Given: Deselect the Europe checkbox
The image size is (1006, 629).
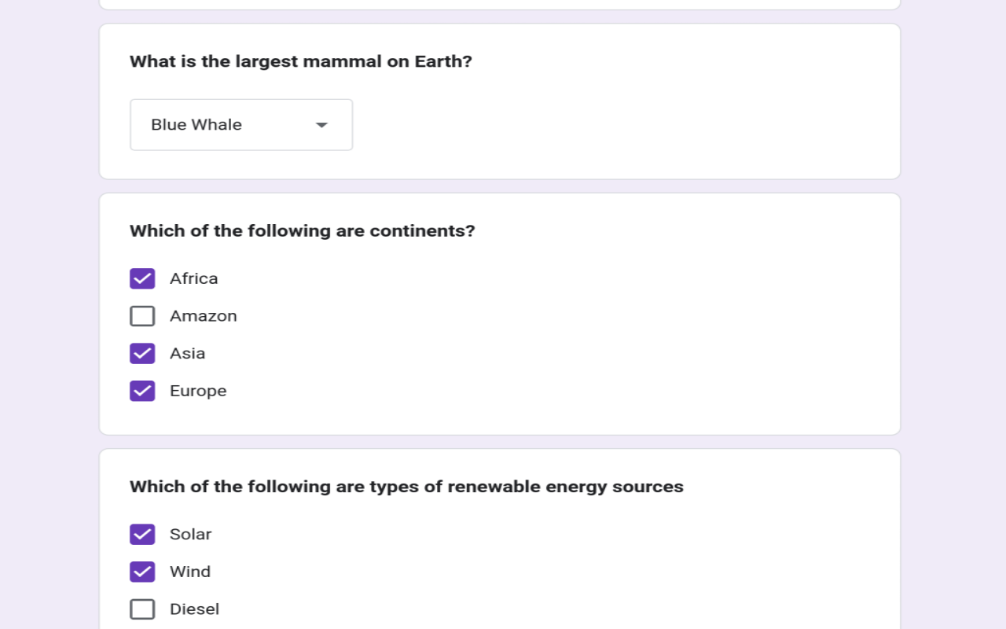Looking at the screenshot, I should (x=142, y=391).
